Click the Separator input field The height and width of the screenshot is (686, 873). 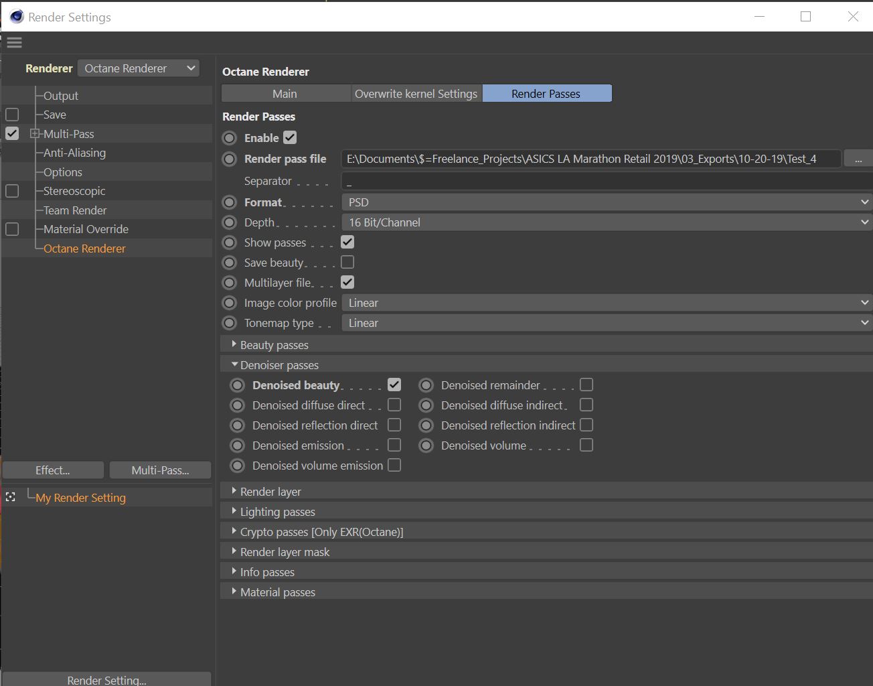tap(607, 181)
